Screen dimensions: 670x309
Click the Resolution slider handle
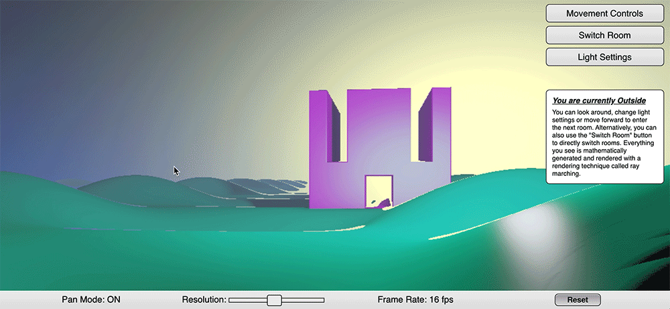pyautogui.click(x=273, y=300)
